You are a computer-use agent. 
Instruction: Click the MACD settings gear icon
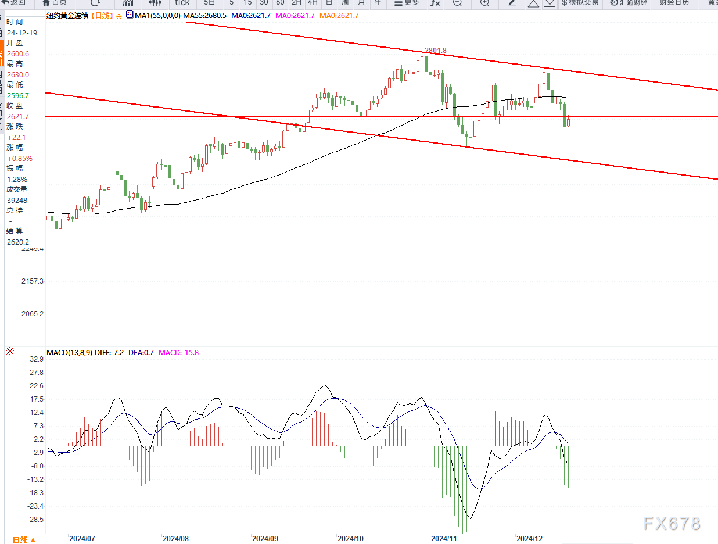point(9,351)
